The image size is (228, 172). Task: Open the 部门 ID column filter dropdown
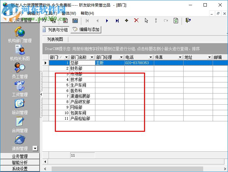click(66, 57)
